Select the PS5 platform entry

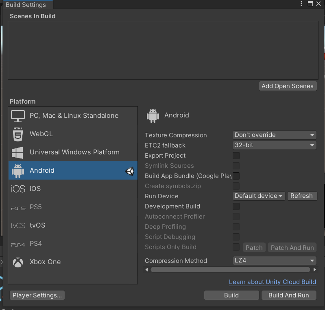click(x=73, y=207)
